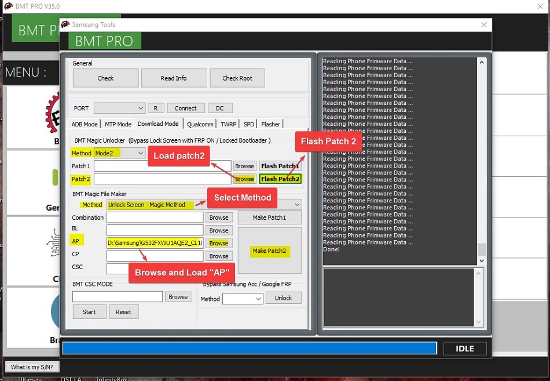Browse for the BMT CSC MODE file
Viewport: 550px width, 381px height.
point(178,297)
